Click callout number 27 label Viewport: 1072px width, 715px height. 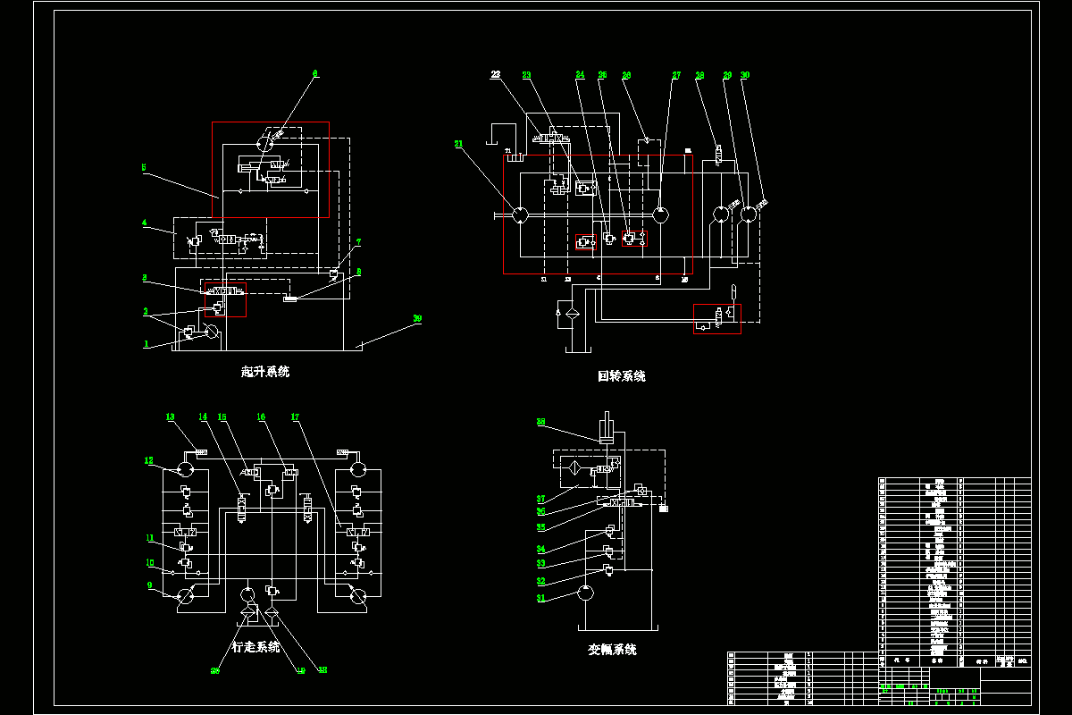tap(676, 75)
